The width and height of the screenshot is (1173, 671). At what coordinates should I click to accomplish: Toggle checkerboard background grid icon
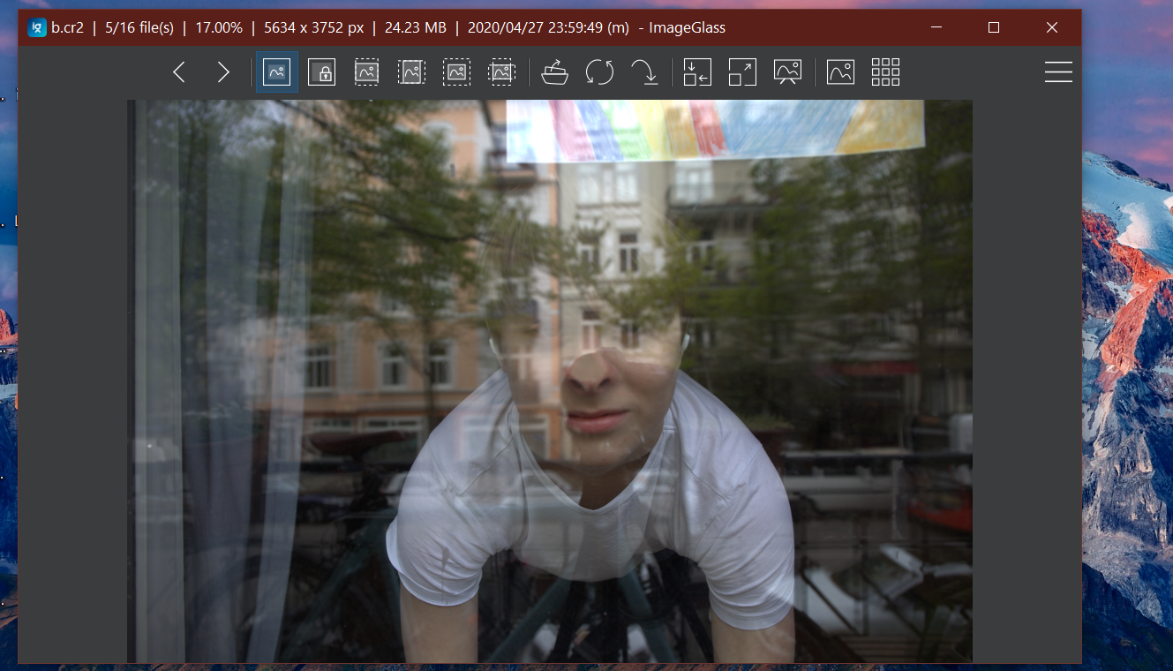click(885, 72)
